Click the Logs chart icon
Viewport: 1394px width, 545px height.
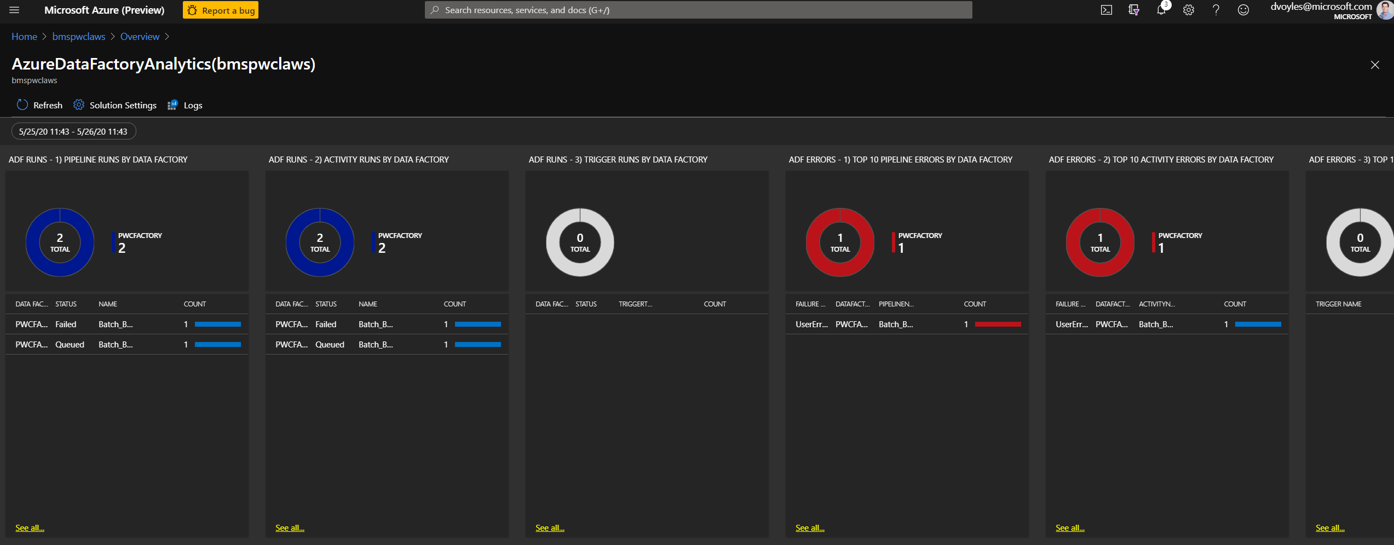(x=172, y=105)
